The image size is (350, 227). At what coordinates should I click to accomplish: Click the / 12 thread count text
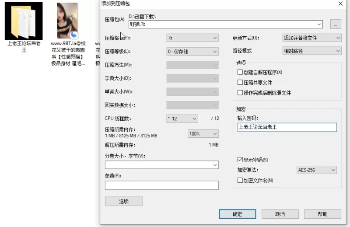pos(215,119)
